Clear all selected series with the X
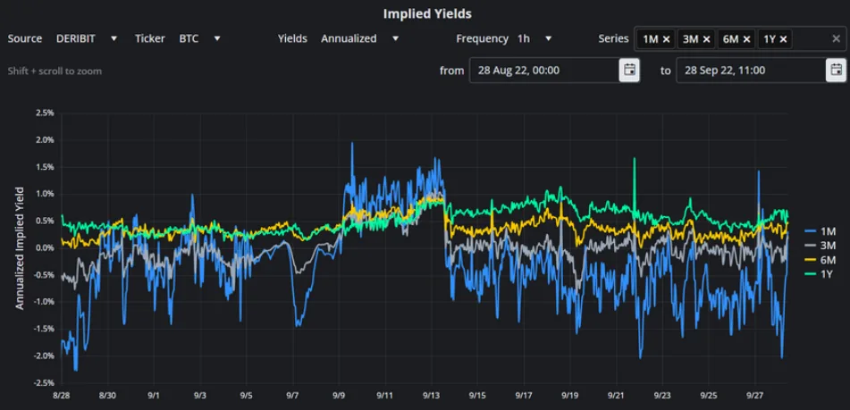 click(x=837, y=38)
